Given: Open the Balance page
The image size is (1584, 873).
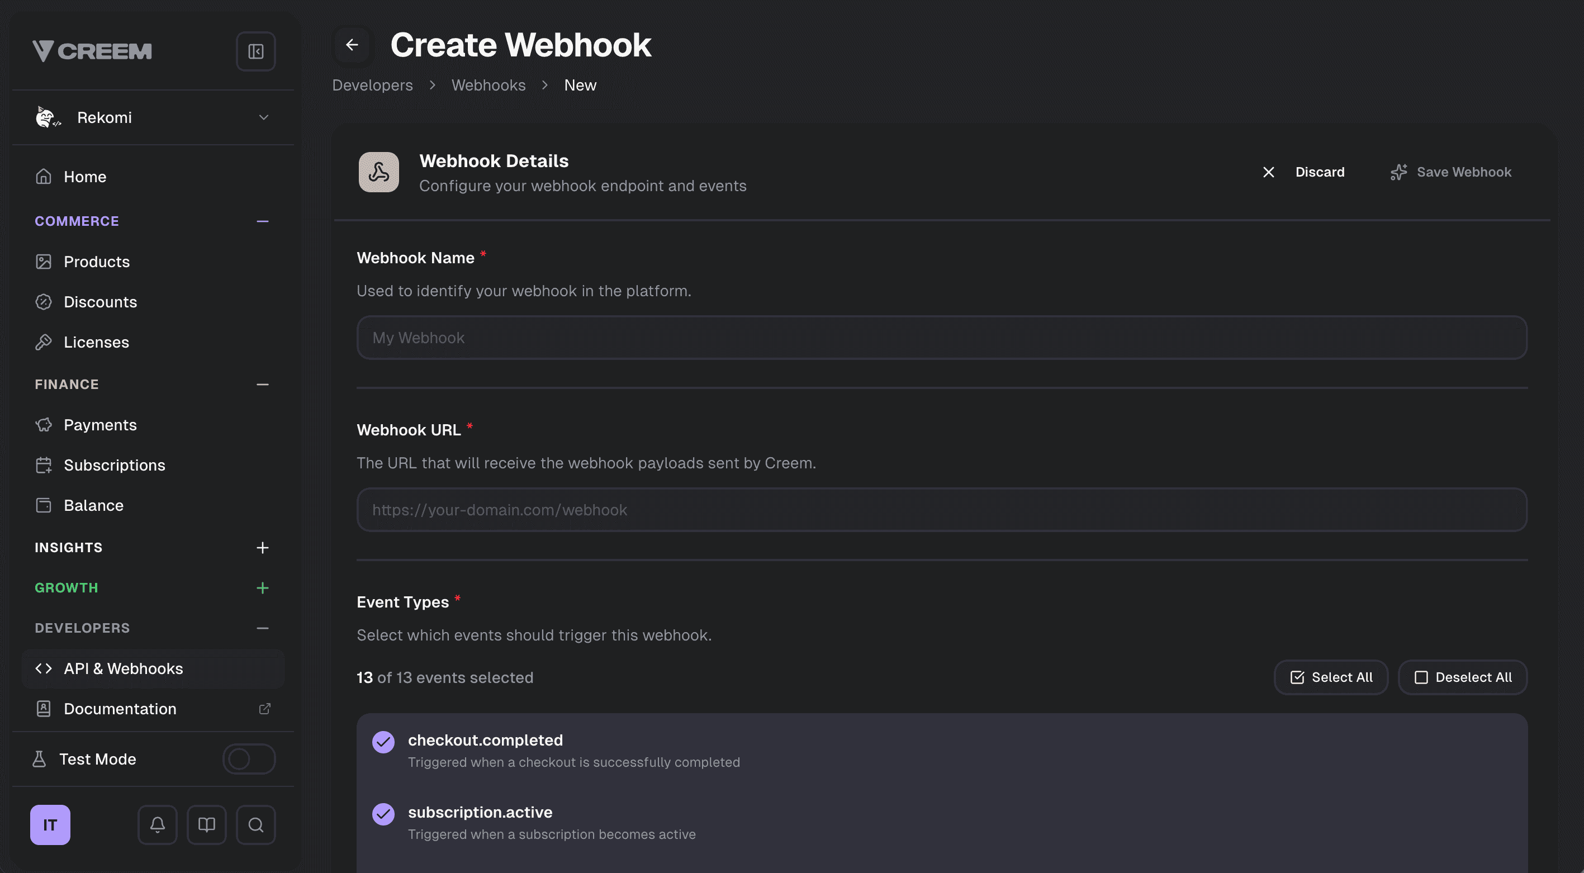Looking at the screenshot, I should 153,505.
